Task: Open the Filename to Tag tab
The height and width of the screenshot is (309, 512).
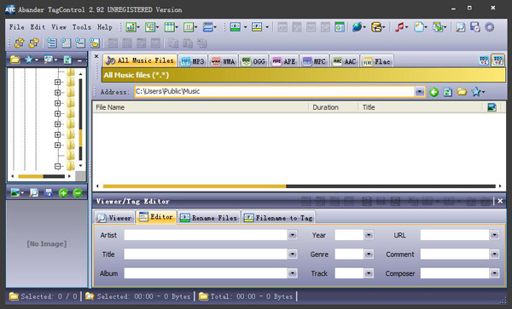Action: pos(278,218)
